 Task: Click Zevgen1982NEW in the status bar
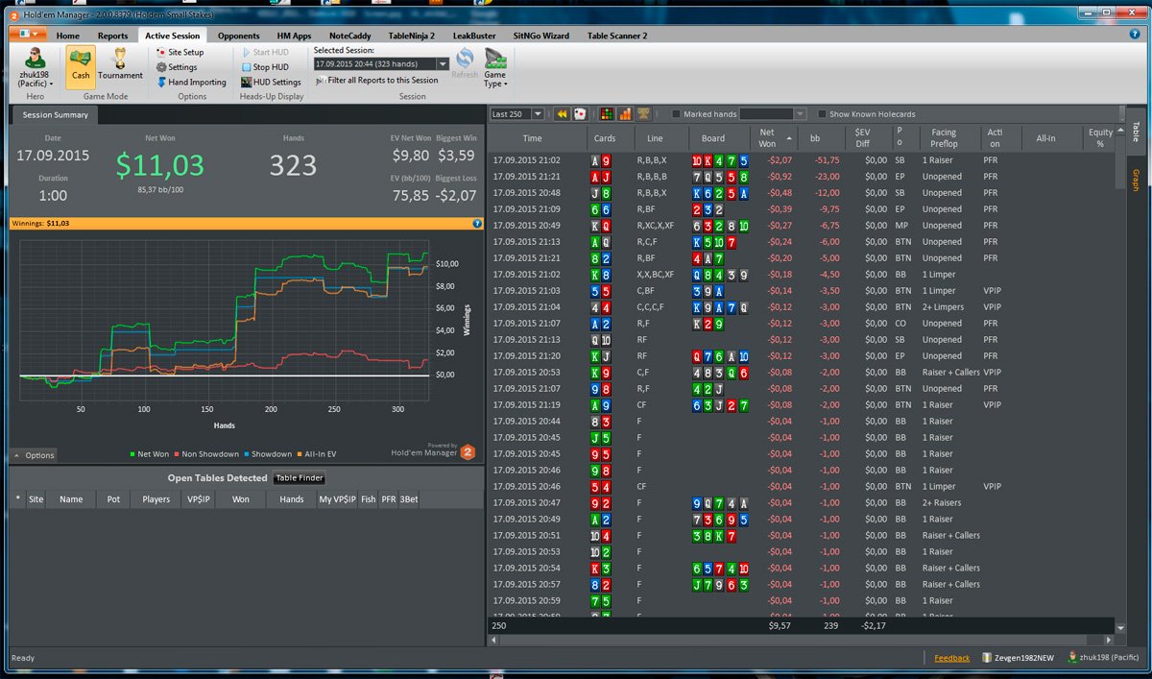1020,658
